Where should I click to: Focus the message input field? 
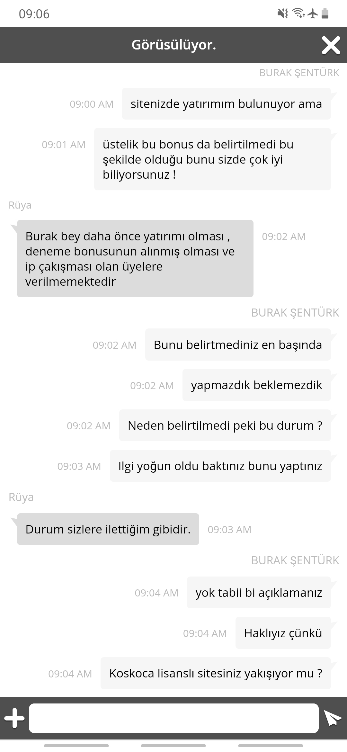(x=174, y=718)
